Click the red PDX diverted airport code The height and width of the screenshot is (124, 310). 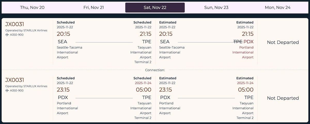[x=249, y=42]
